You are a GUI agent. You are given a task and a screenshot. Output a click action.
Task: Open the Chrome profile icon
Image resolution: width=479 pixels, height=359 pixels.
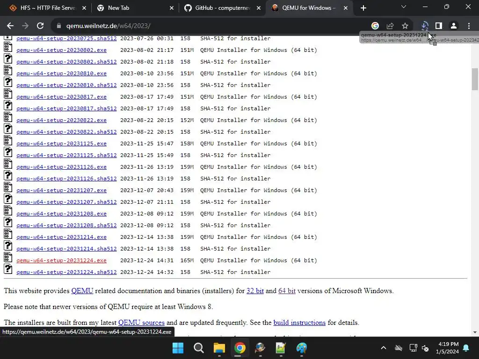click(x=454, y=26)
